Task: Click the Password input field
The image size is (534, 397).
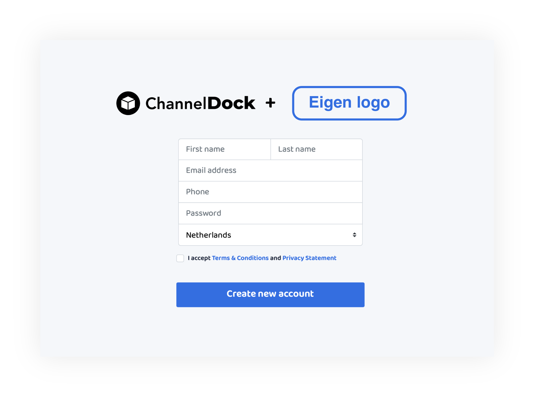Action: 270,213
